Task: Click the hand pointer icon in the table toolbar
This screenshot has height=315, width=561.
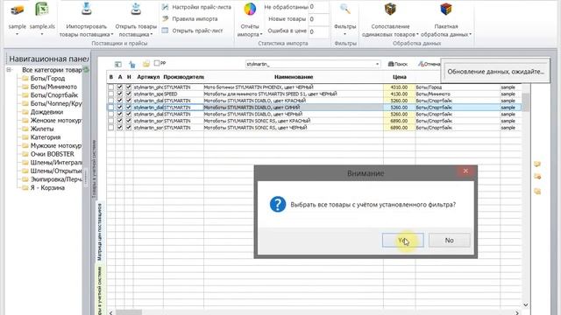Action: click(x=132, y=64)
